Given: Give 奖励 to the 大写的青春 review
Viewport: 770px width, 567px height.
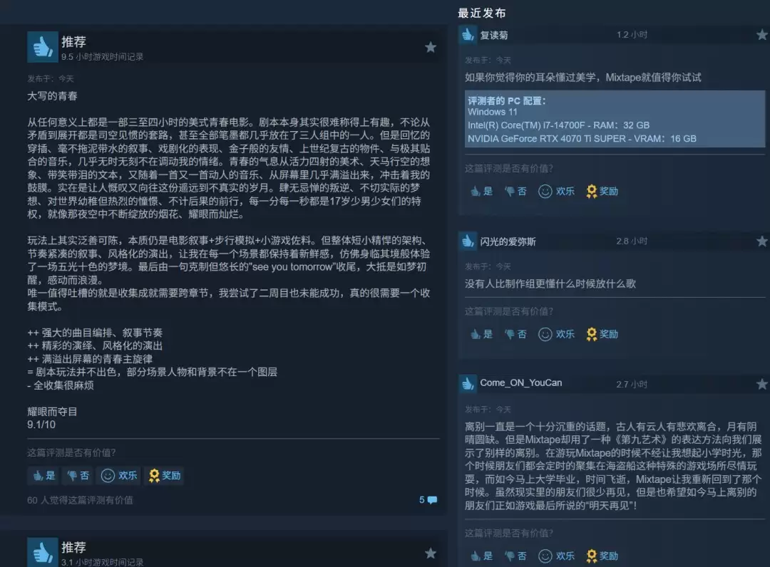Looking at the screenshot, I should 164,475.
